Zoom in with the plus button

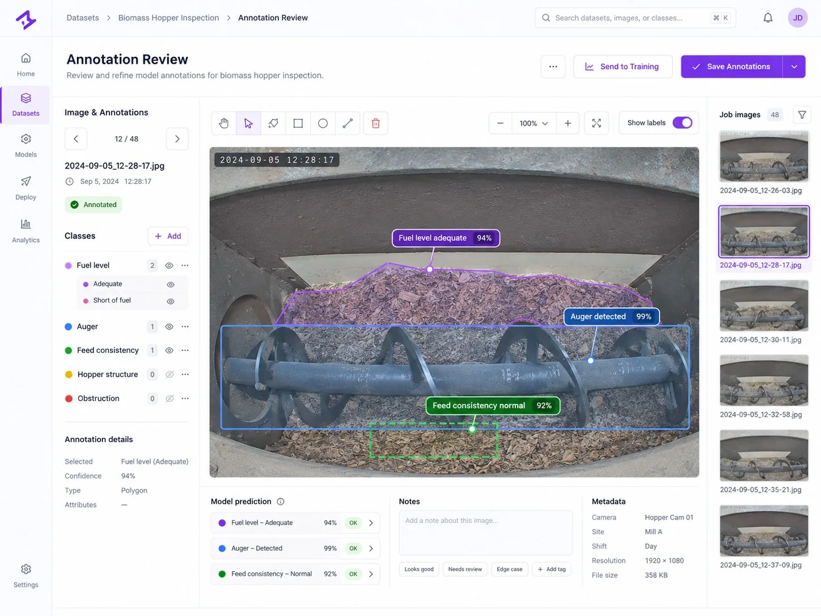[x=568, y=123]
